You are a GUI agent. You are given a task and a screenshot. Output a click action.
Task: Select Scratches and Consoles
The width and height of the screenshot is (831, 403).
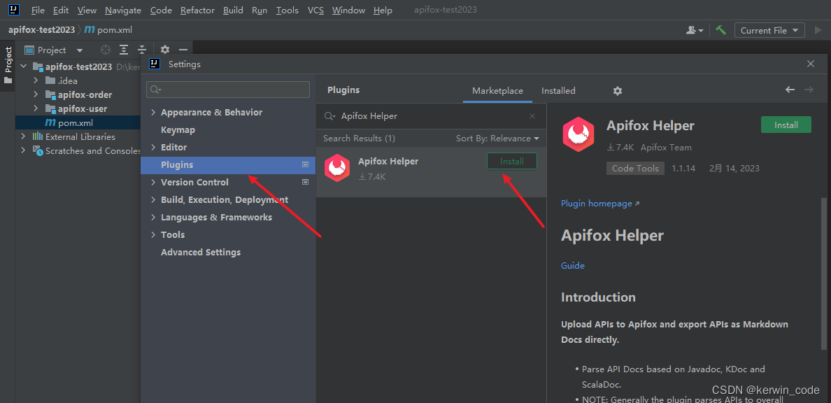93,151
